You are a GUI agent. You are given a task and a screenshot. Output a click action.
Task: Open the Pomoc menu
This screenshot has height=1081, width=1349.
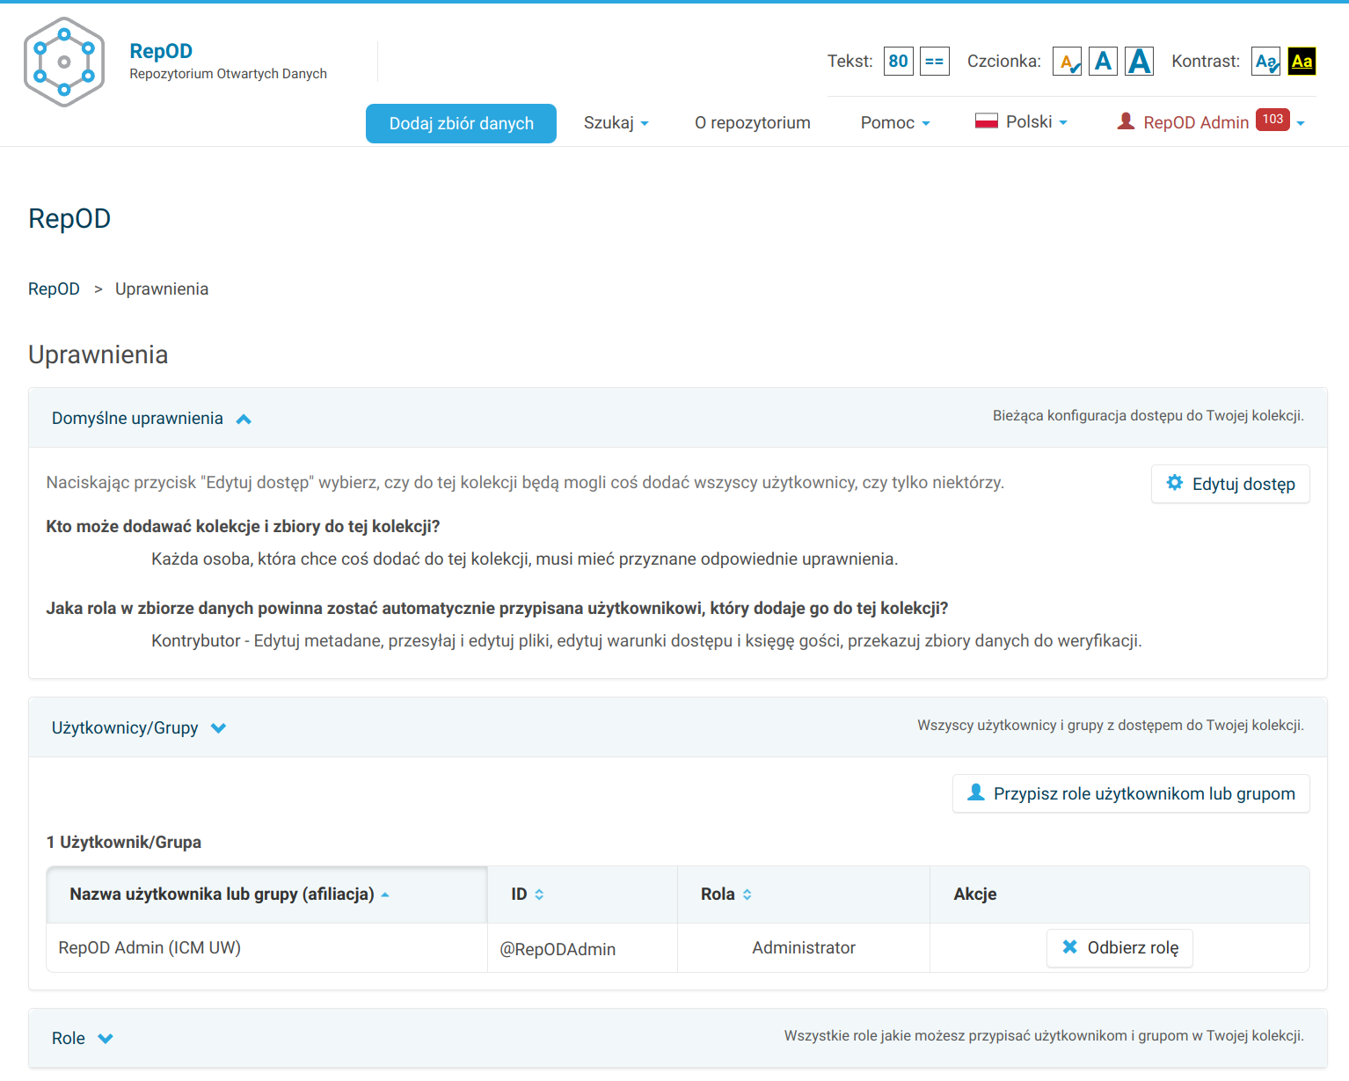(894, 123)
